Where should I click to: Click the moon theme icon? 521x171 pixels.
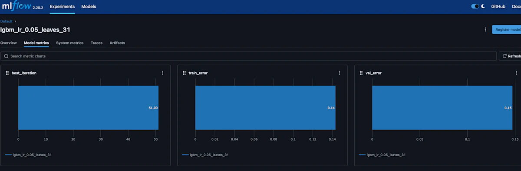483,6
